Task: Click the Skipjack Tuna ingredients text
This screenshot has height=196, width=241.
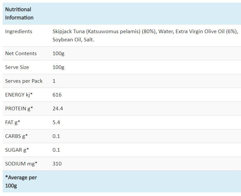Action: 145,35
